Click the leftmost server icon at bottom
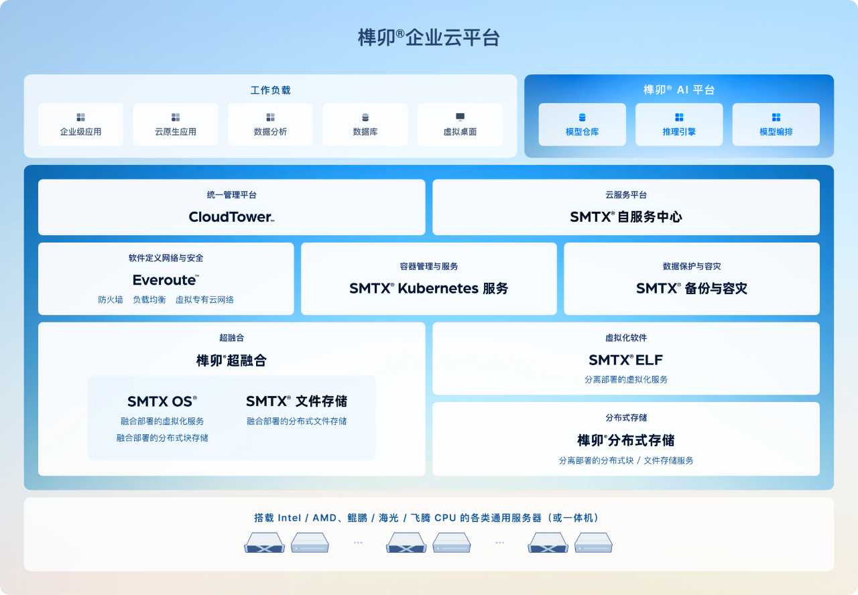The image size is (858, 595). pyautogui.click(x=264, y=543)
